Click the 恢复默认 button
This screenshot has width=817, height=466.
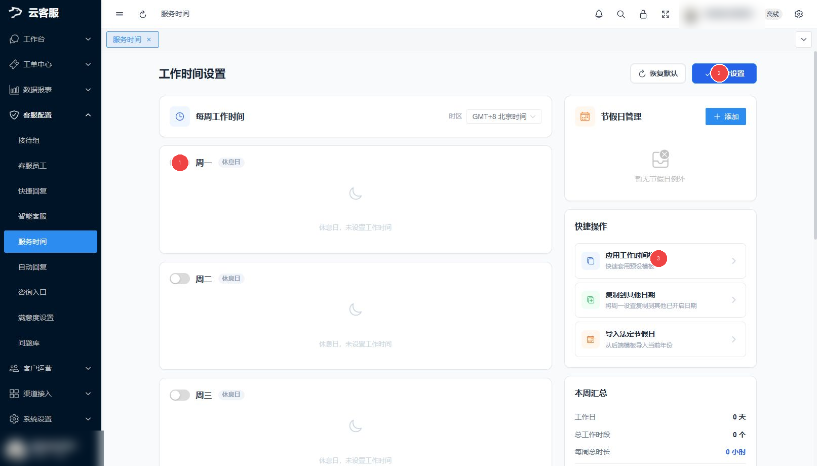(658, 73)
